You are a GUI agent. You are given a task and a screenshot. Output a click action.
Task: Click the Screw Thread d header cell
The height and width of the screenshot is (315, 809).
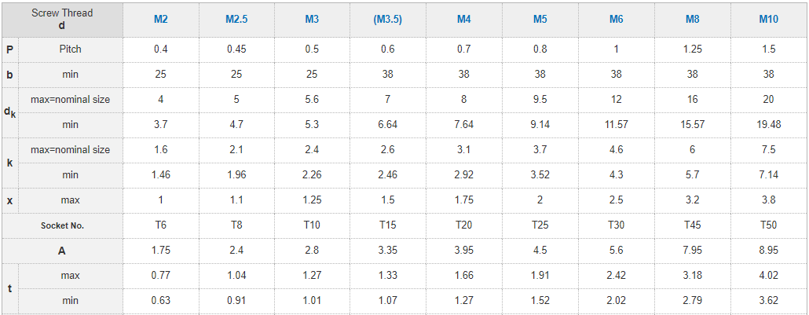click(62, 20)
